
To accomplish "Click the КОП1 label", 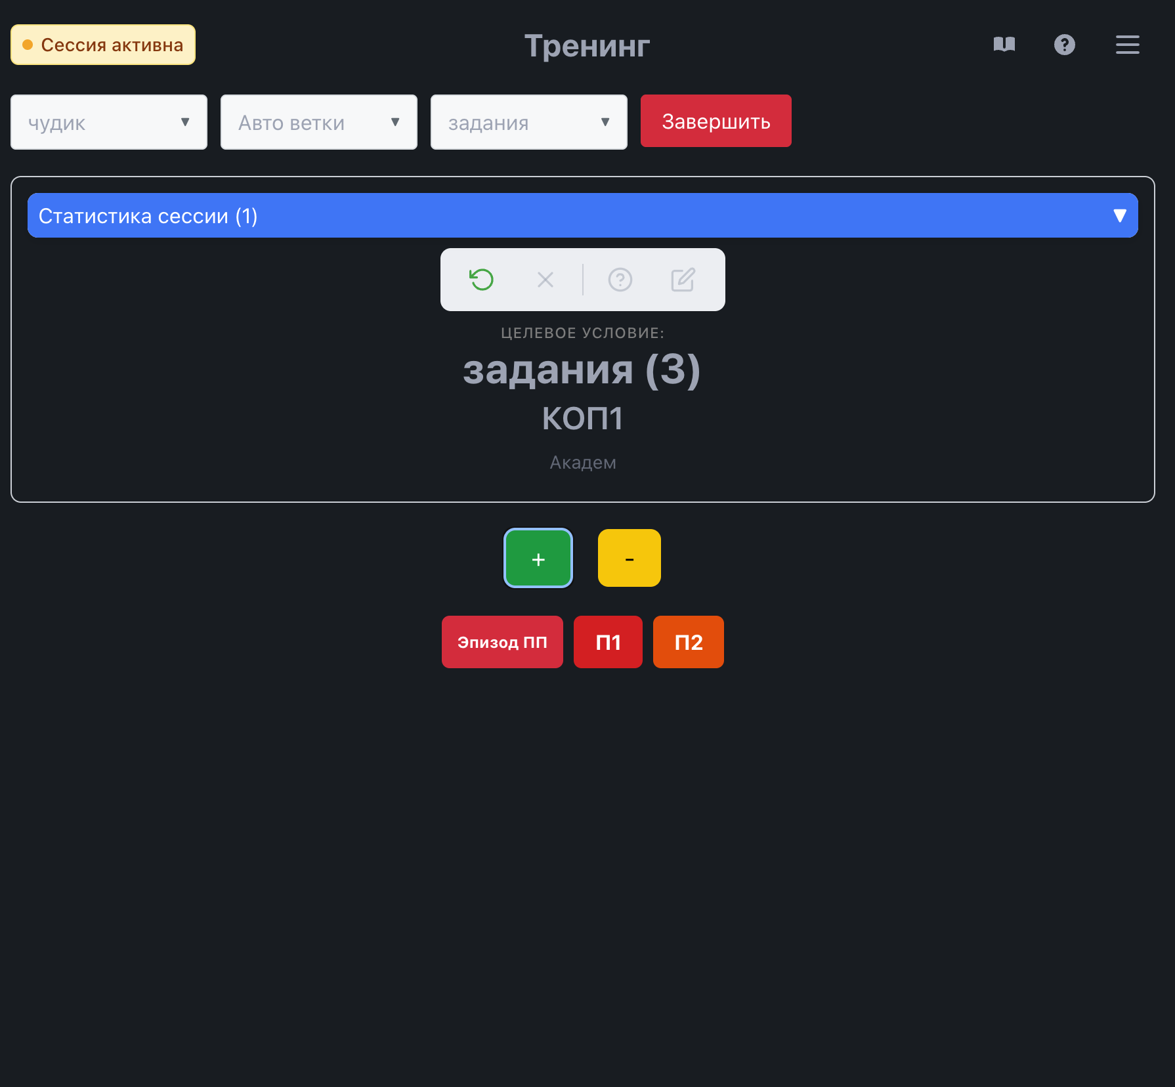I will point(582,419).
